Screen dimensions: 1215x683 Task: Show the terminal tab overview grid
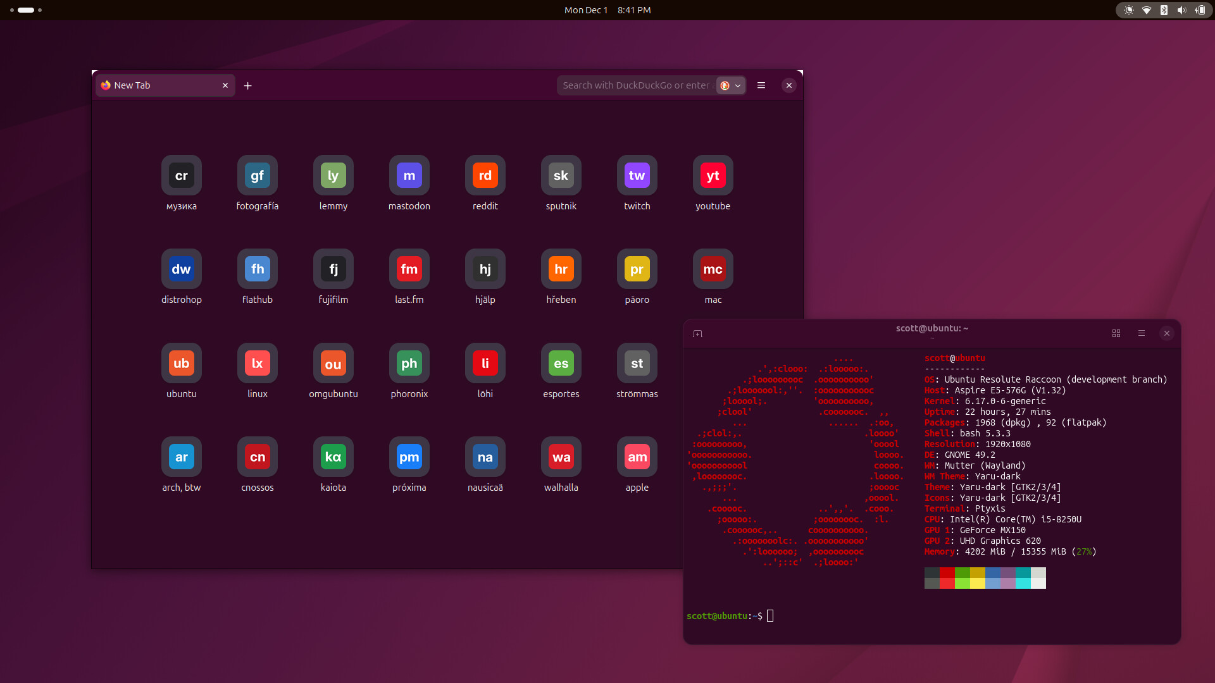(x=1116, y=333)
